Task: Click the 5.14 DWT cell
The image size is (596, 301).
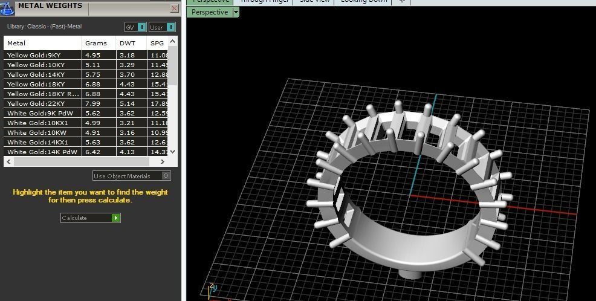Action: click(132, 103)
